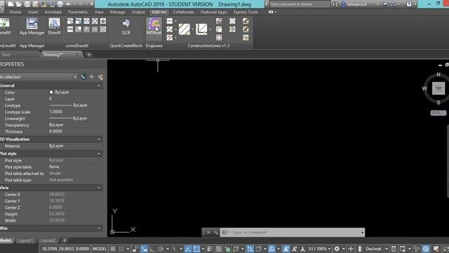The image size is (449, 253).
Task: Click the Plot printer icon
Action: pos(60,4)
